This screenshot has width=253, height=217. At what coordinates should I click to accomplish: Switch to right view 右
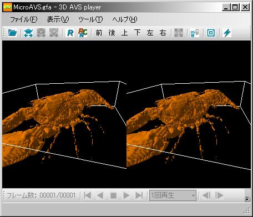click(163, 33)
